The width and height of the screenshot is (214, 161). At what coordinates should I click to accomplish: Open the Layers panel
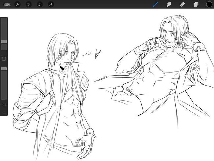coord(196,4)
